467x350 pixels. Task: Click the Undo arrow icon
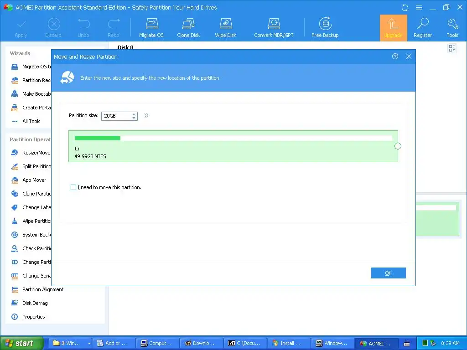83,28
